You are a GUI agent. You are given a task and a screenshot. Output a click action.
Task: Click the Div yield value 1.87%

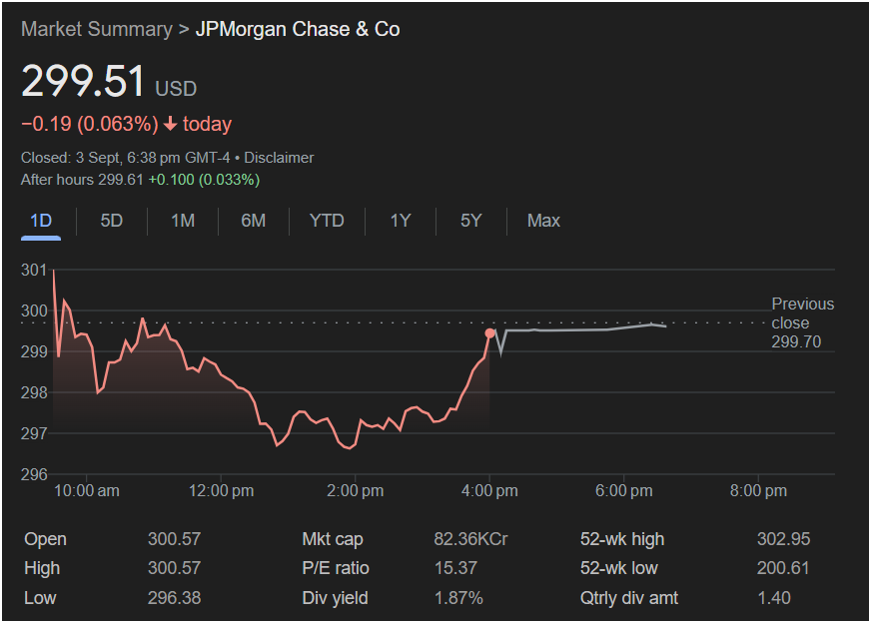point(458,598)
